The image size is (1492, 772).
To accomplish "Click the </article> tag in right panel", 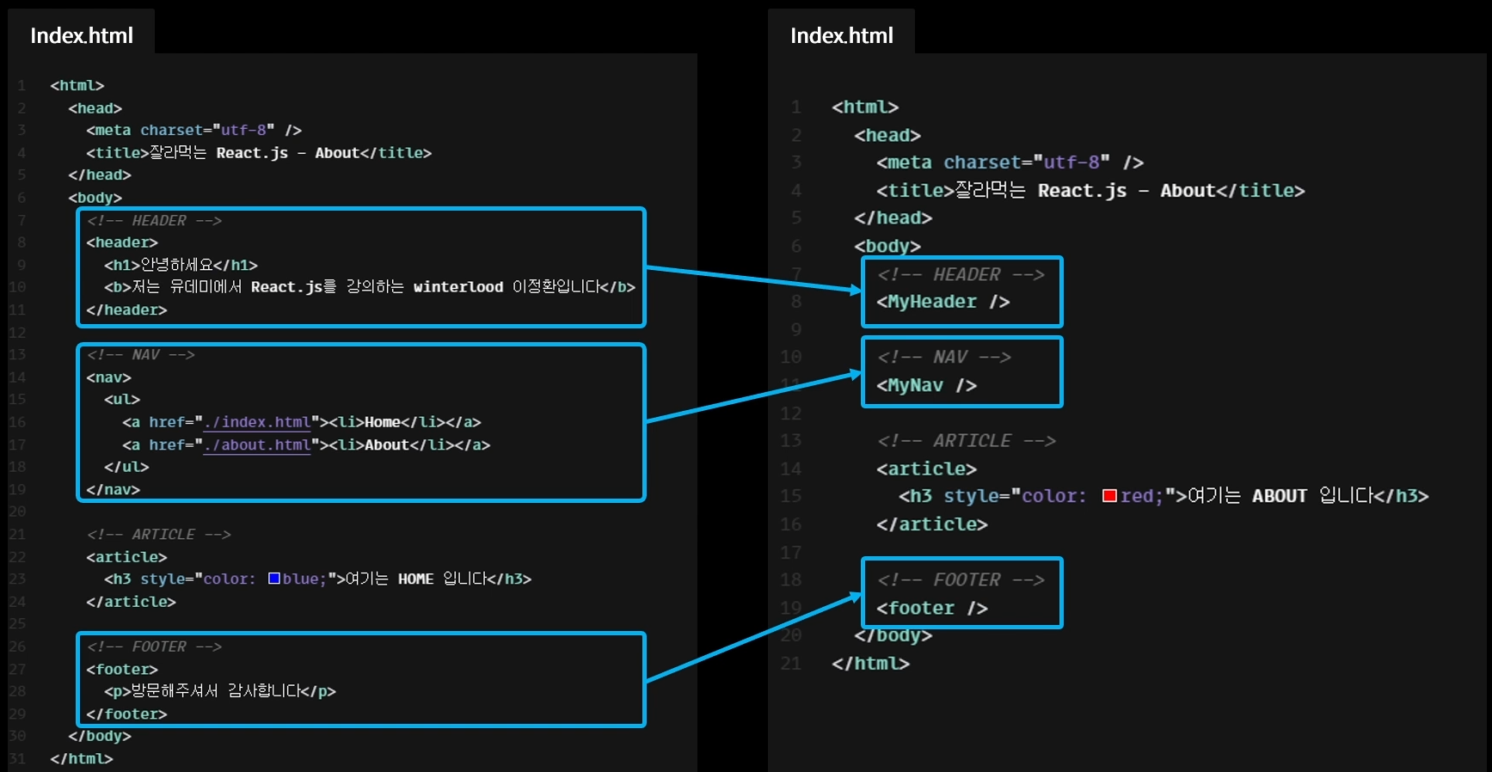I will coord(932,524).
